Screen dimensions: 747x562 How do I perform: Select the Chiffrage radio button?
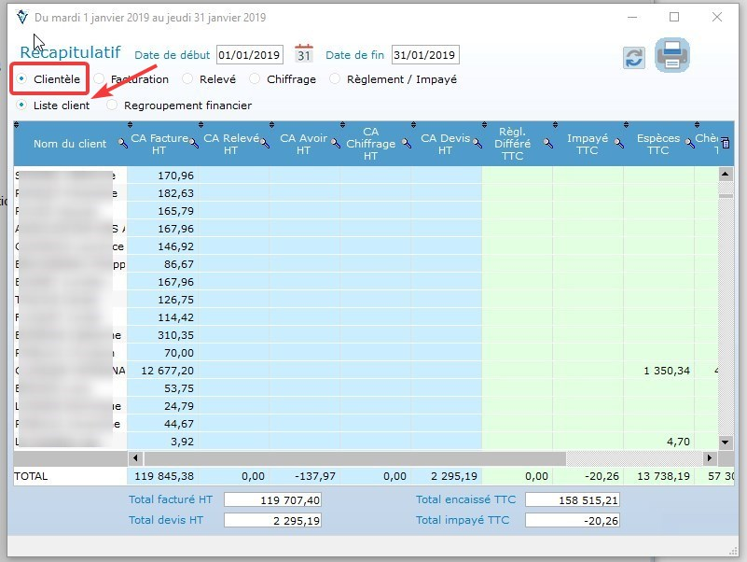pos(255,78)
